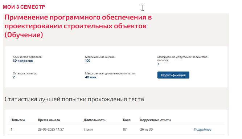Click the МОИ 3 СЕМЕСТР heading
Image resolution: width=242 pixels, height=139 pixels.
coord(24,7)
